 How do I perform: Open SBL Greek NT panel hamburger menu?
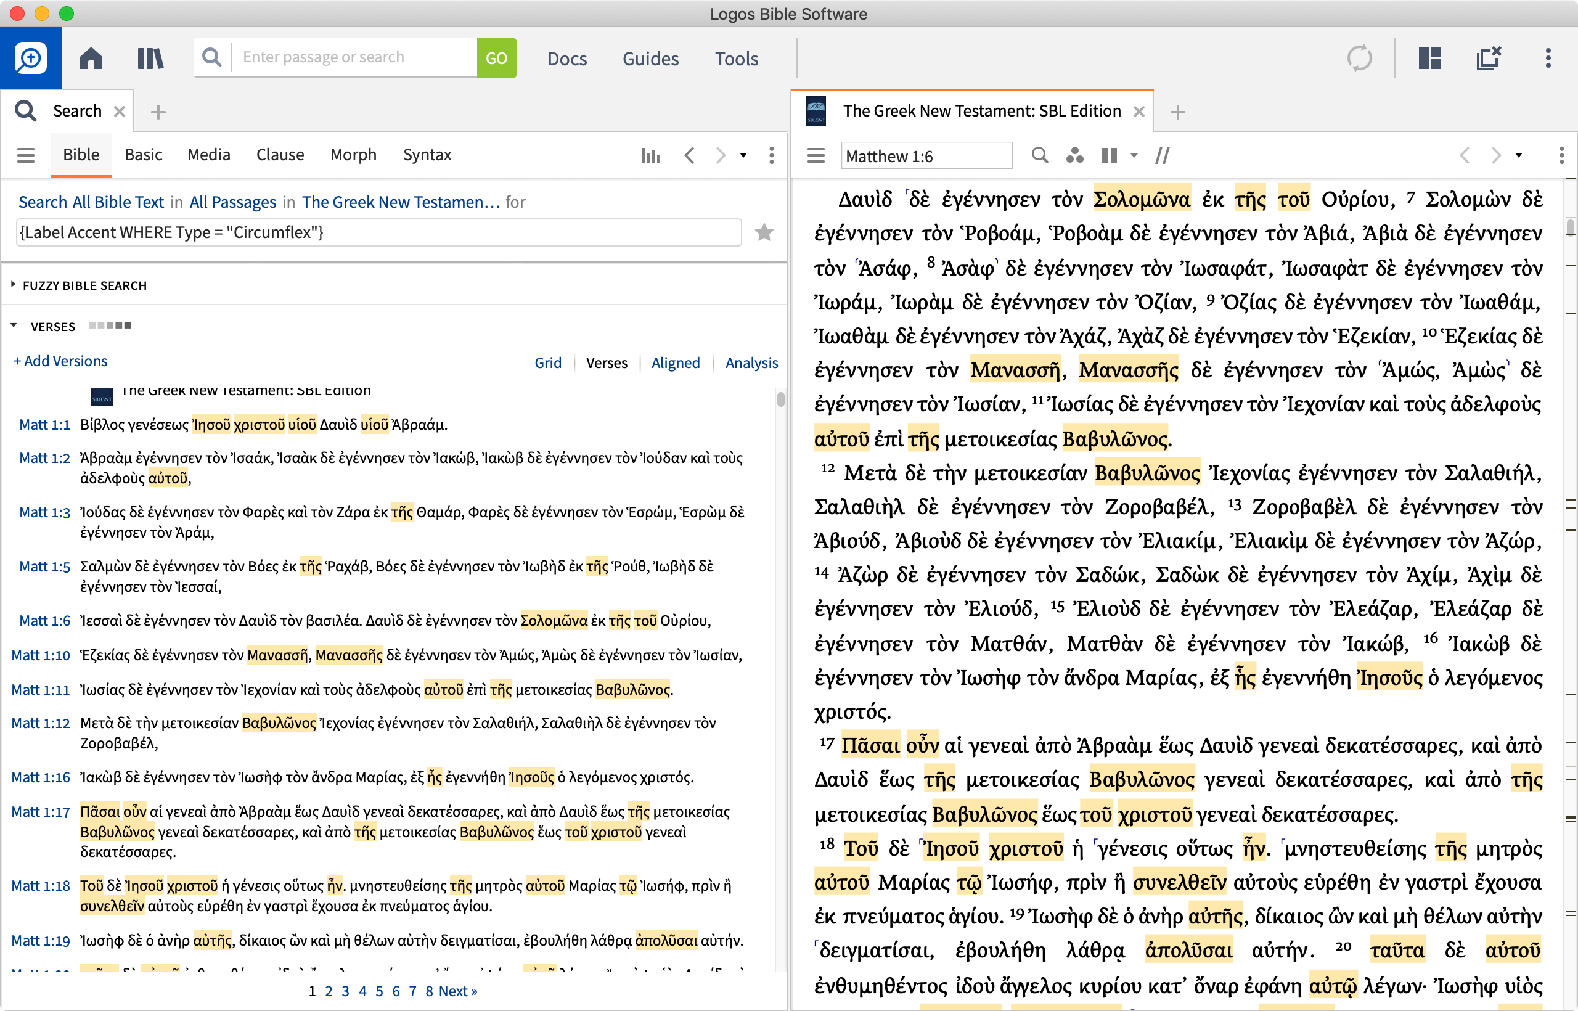tap(816, 155)
